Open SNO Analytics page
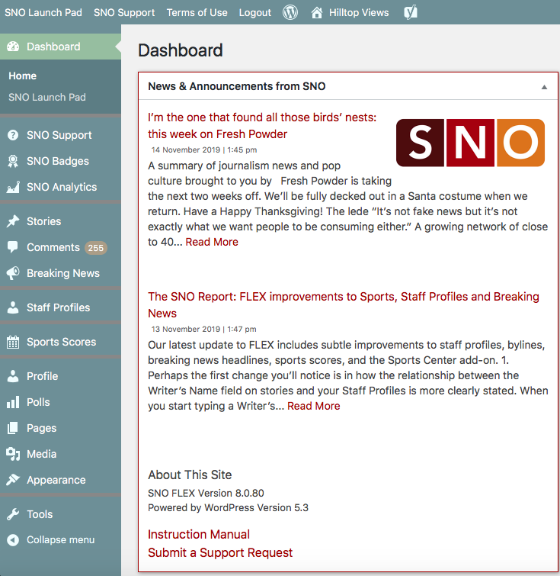 pyautogui.click(x=62, y=187)
